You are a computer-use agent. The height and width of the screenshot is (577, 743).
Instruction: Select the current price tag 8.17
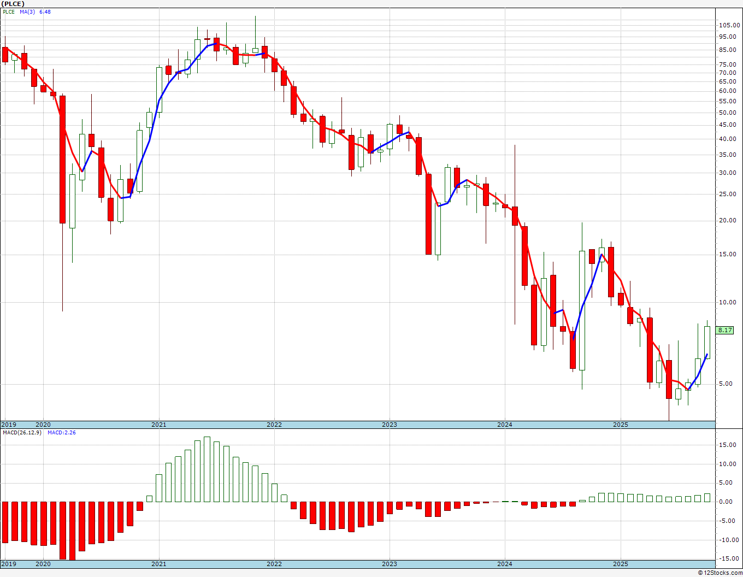(725, 330)
